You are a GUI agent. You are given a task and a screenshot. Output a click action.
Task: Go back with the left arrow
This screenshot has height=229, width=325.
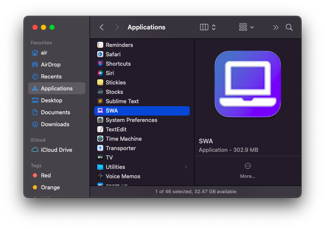(x=102, y=27)
